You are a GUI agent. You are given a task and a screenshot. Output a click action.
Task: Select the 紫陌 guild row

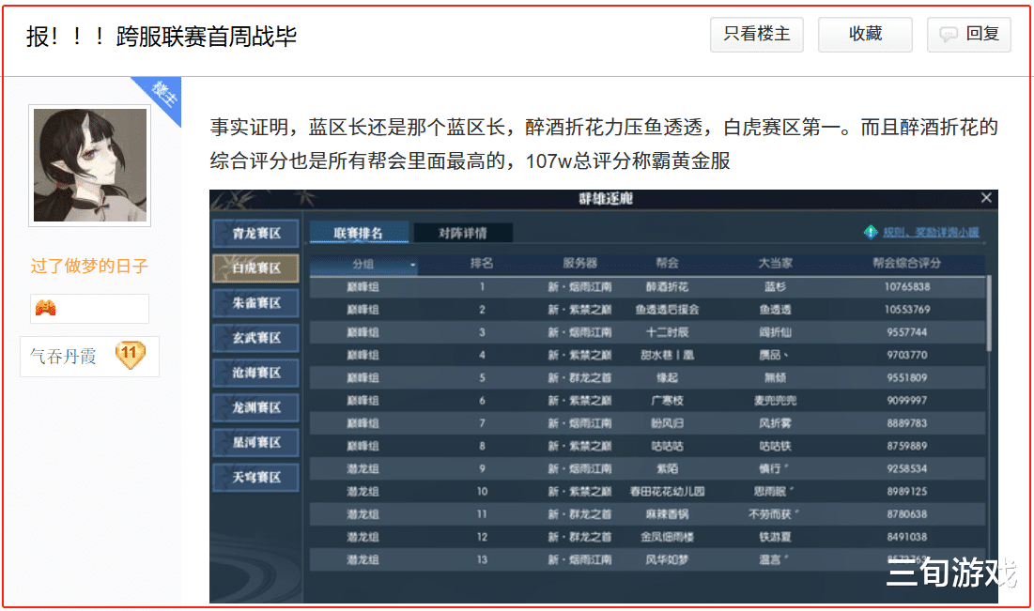648,468
